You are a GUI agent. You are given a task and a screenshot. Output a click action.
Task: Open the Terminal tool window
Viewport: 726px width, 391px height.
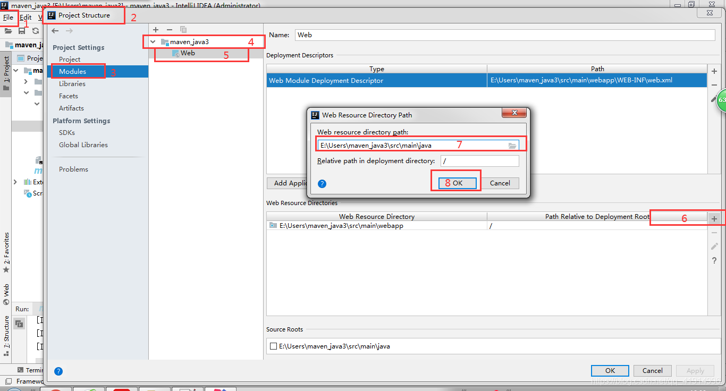click(30, 370)
